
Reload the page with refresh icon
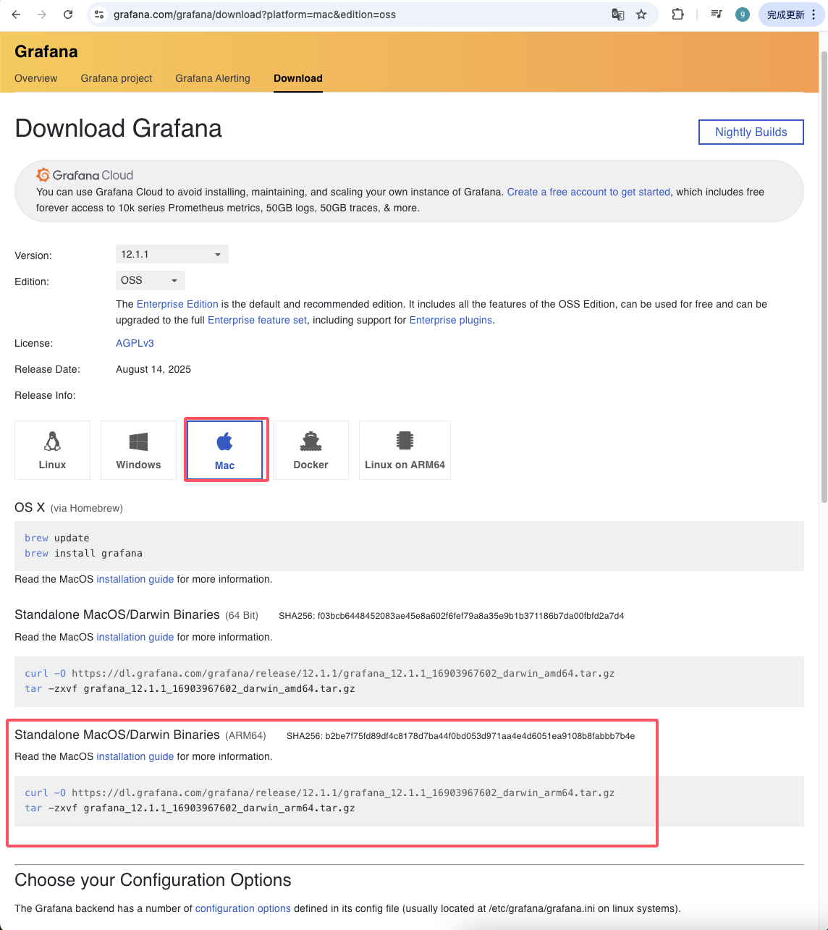[x=68, y=14]
